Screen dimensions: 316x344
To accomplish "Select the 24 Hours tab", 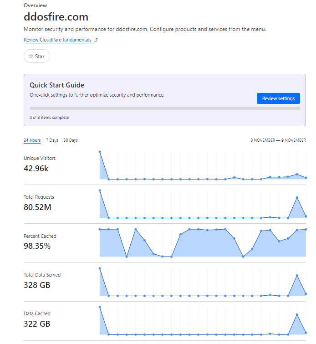I will [x=32, y=140].
